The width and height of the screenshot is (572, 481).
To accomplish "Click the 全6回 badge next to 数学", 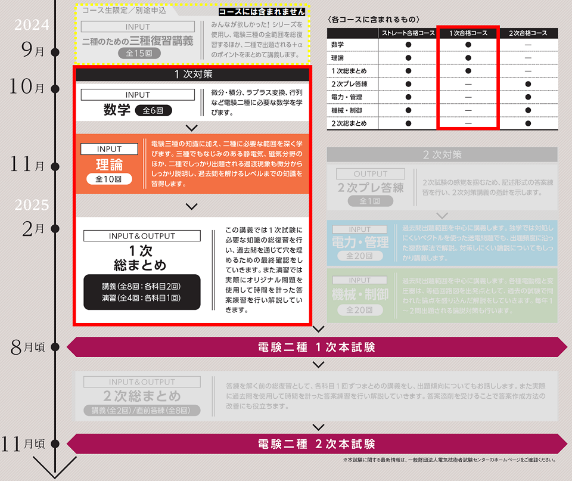I will coord(153,110).
